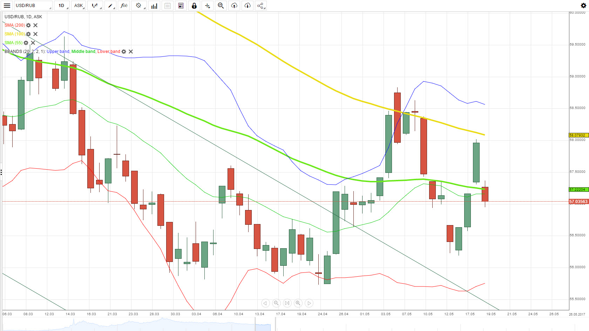Toggle the chart lock padlock
Viewport: 589px width, 331px height.
tap(194, 6)
